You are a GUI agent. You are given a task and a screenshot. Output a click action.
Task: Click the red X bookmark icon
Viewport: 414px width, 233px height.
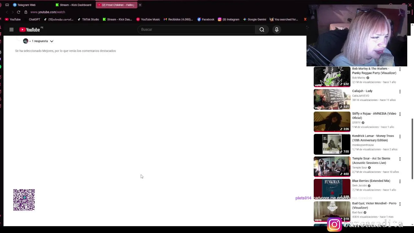305,19
